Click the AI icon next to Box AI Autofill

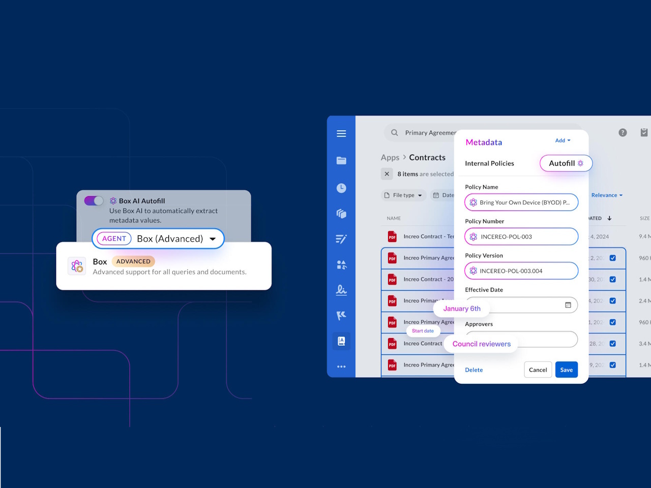pyautogui.click(x=113, y=201)
